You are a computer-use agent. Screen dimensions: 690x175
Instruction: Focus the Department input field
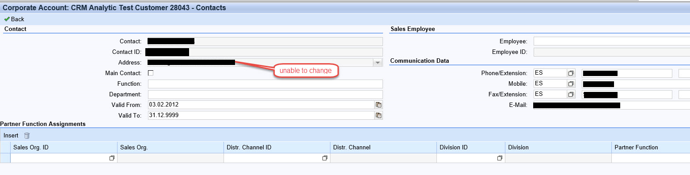(x=265, y=95)
